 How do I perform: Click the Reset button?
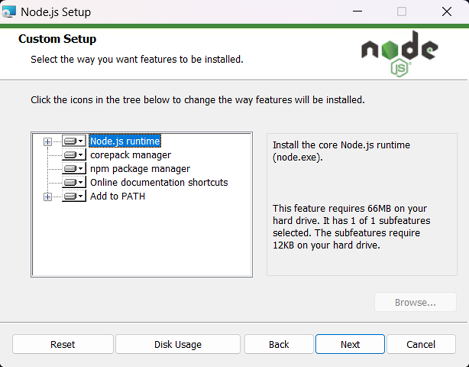click(x=63, y=344)
